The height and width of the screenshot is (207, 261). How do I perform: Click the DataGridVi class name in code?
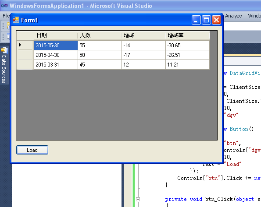pos(245,73)
